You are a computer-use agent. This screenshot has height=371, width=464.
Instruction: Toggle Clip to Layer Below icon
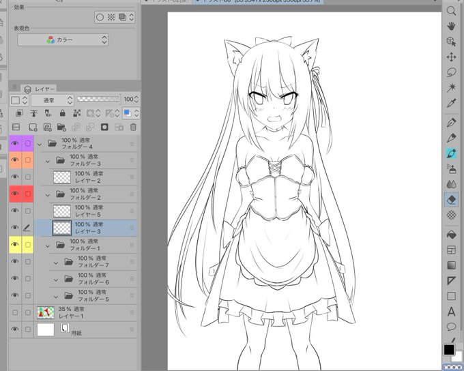pyautogui.click(x=20, y=113)
